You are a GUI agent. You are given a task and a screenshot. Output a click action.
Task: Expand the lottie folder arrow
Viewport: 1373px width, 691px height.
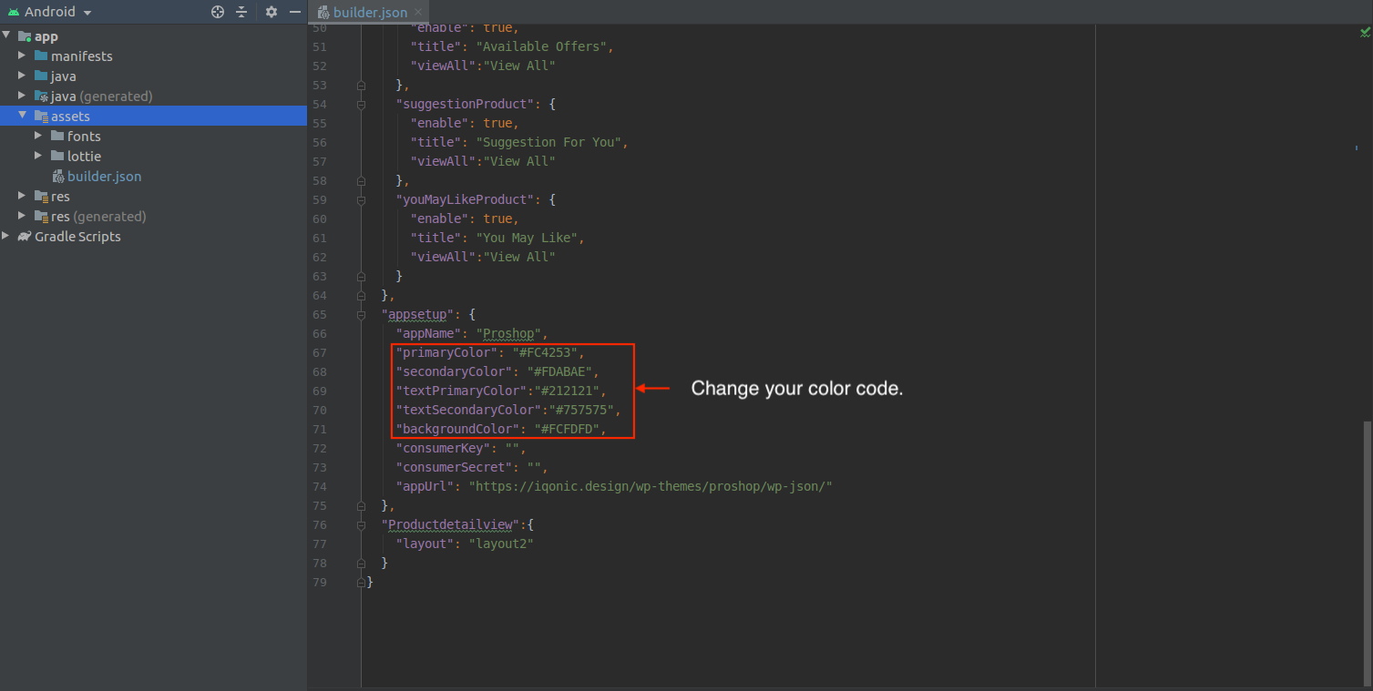point(39,156)
